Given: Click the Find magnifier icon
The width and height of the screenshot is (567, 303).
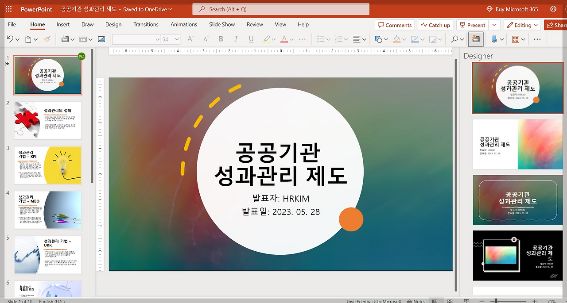Looking at the screenshot, I should point(454,39).
